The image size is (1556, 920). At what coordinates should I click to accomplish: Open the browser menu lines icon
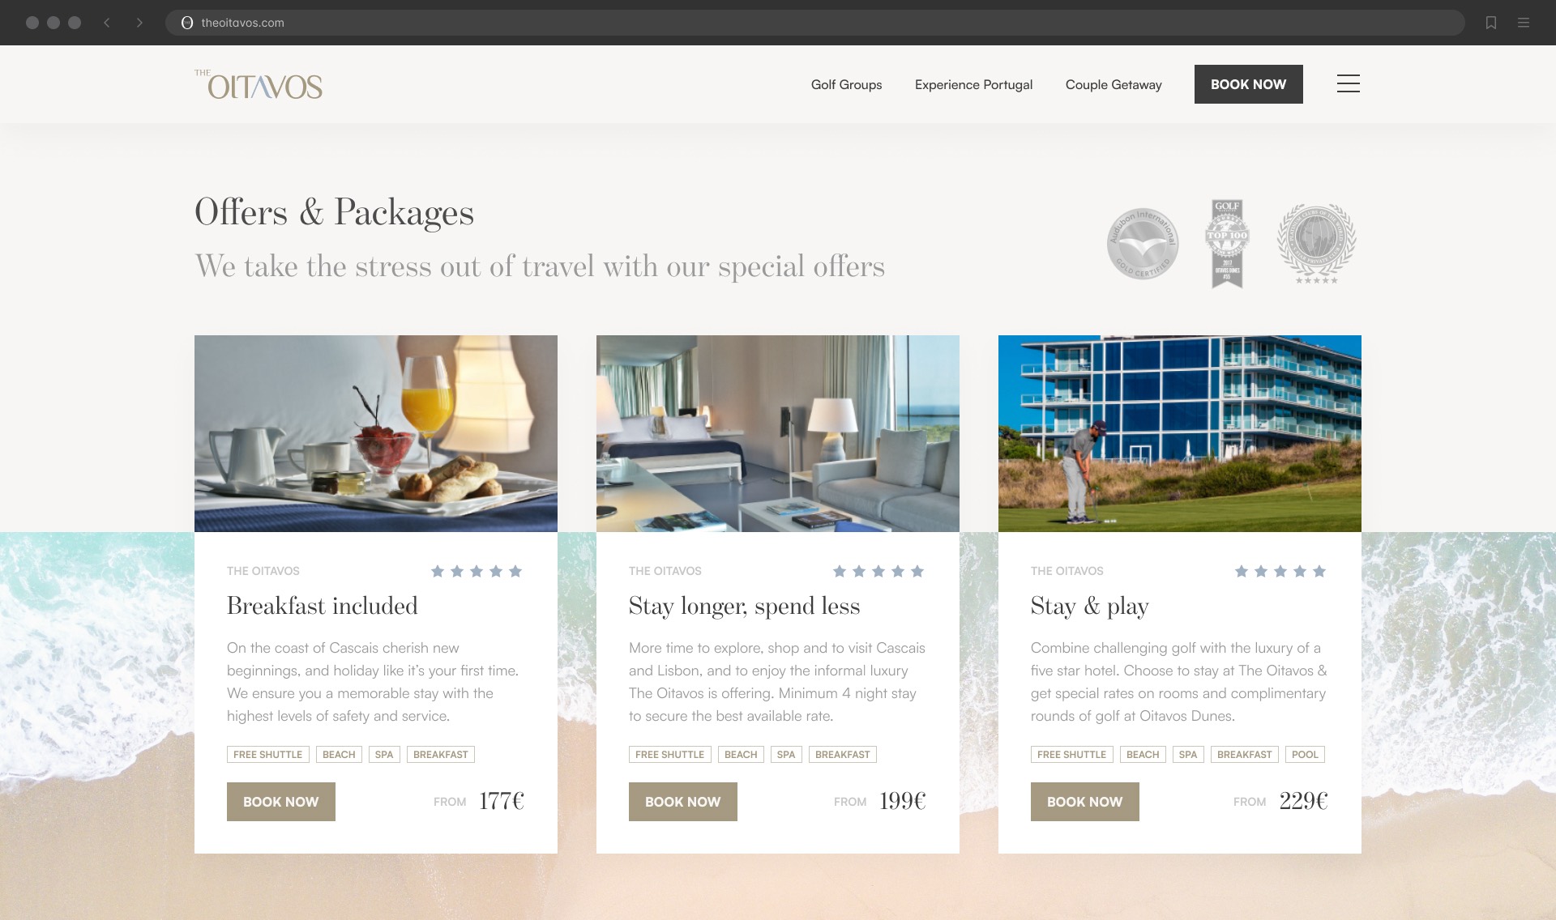(x=1524, y=23)
